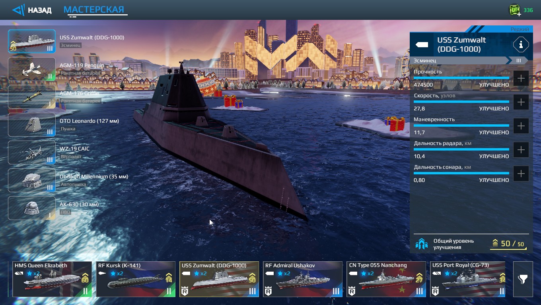
Task: Click the 10,4 radar range value
Action: click(419, 156)
